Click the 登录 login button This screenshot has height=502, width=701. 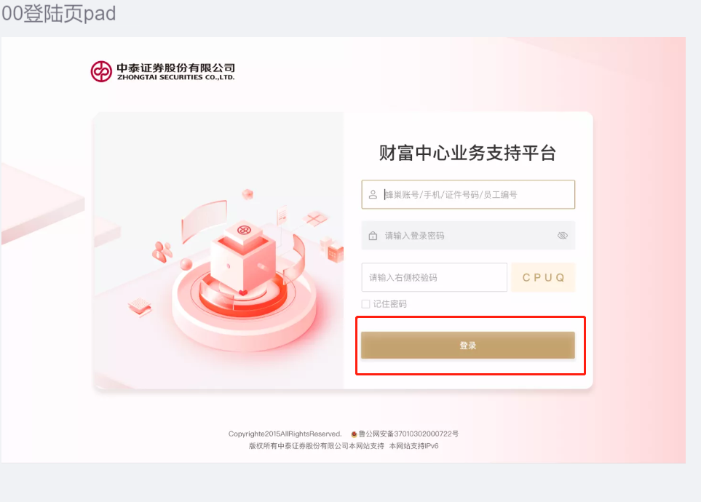point(468,345)
